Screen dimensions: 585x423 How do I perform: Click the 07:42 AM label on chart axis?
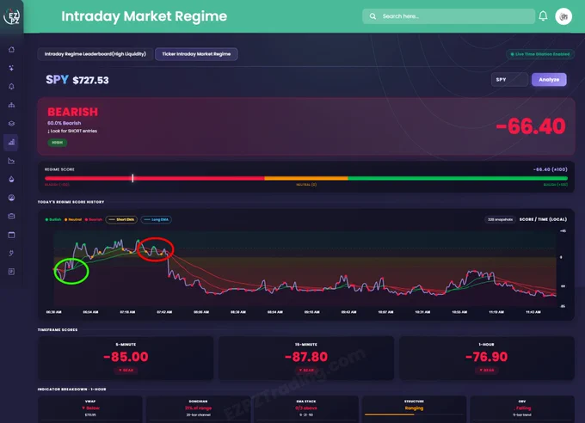pyautogui.click(x=164, y=312)
